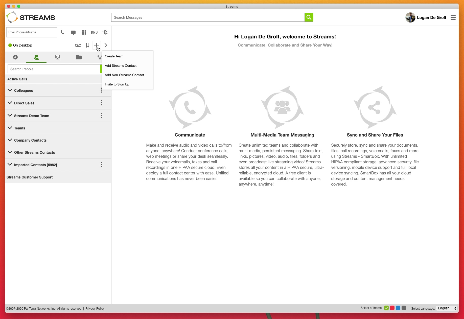Image resolution: width=464 pixels, height=319 pixels.
Task: Switch to the web meeting tab
Action: click(x=58, y=57)
